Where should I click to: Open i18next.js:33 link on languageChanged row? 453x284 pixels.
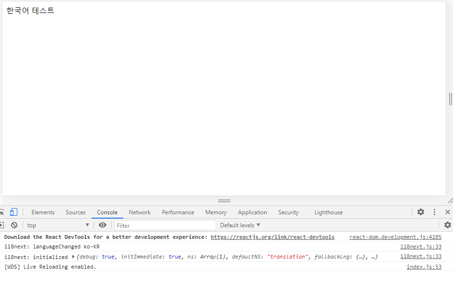(x=421, y=247)
